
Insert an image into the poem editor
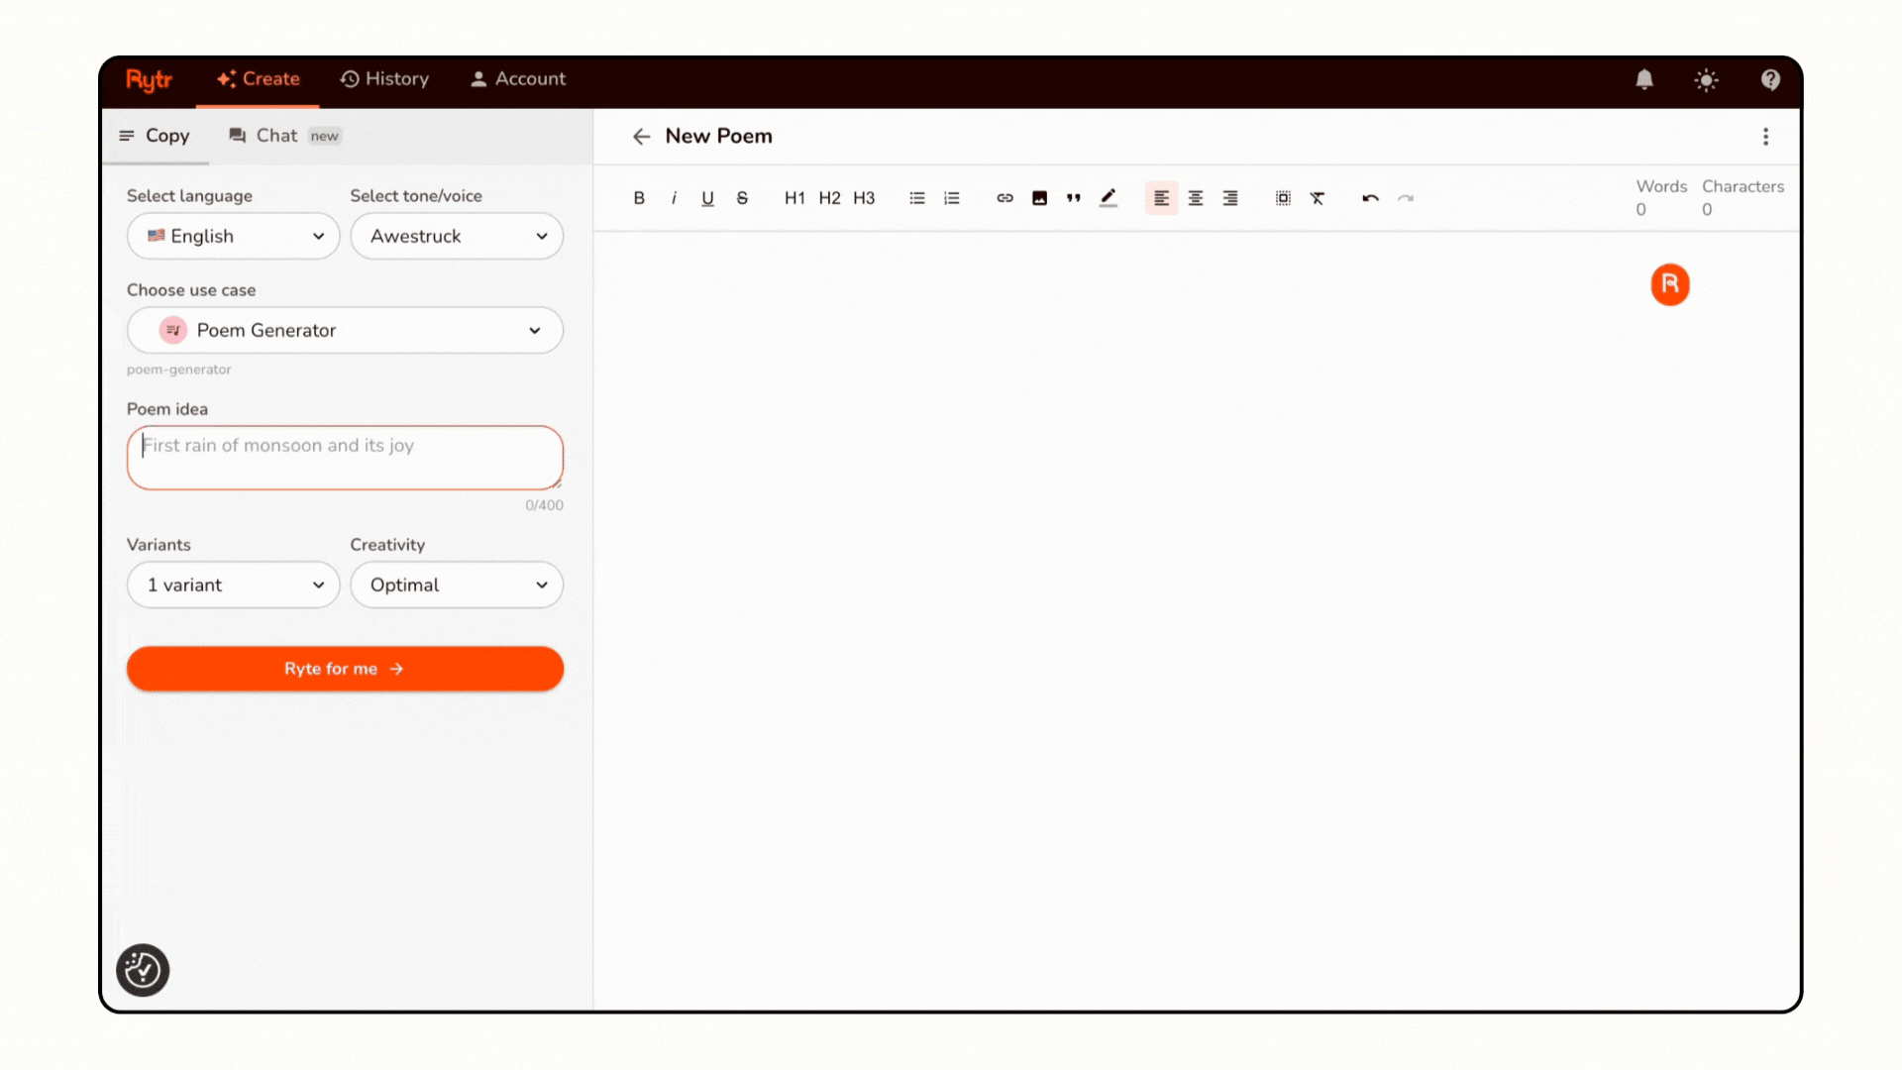click(1039, 197)
